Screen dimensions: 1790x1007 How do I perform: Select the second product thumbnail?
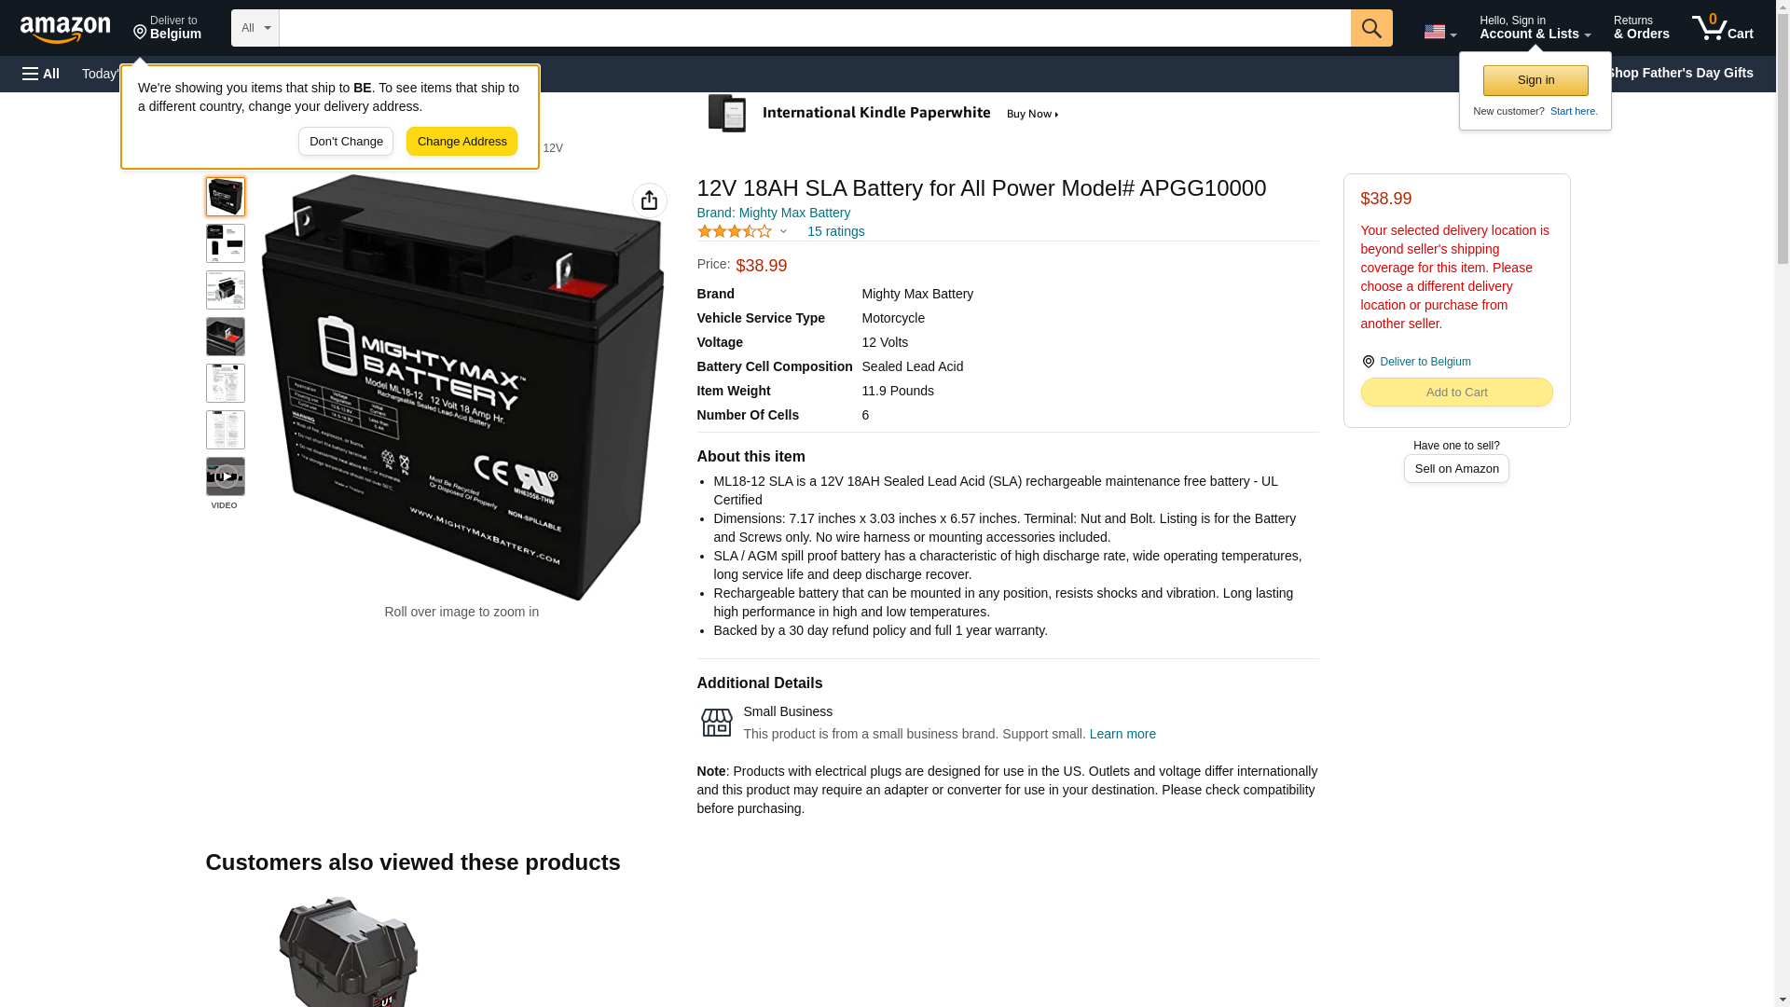pyautogui.click(x=225, y=243)
